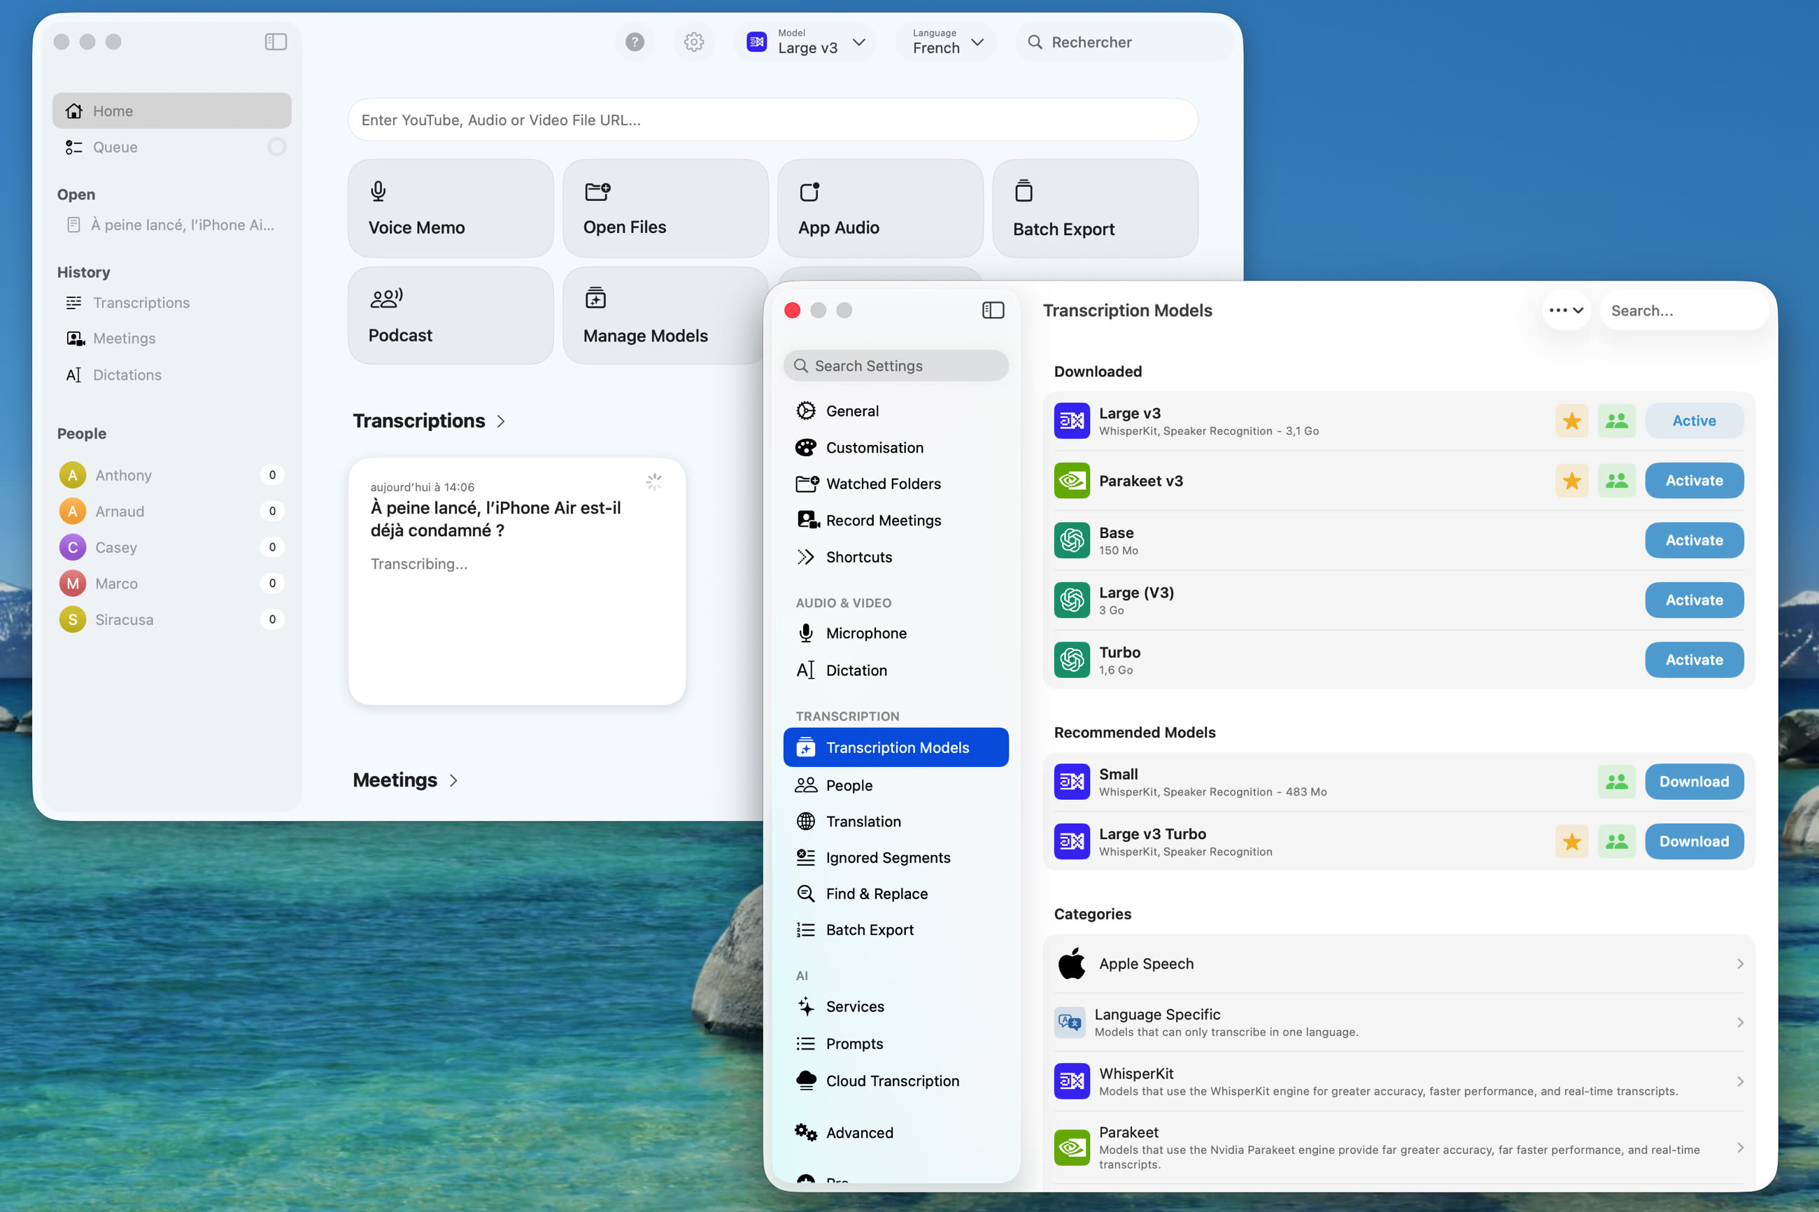Download the Small WhisperKit model
Viewport: 1819px width, 1212px height.
click(1694, 781)
